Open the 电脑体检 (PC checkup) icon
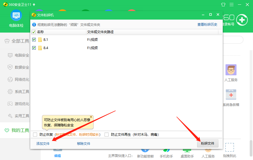The height and width of the screenshot is (160, 253). coord(16,17)
